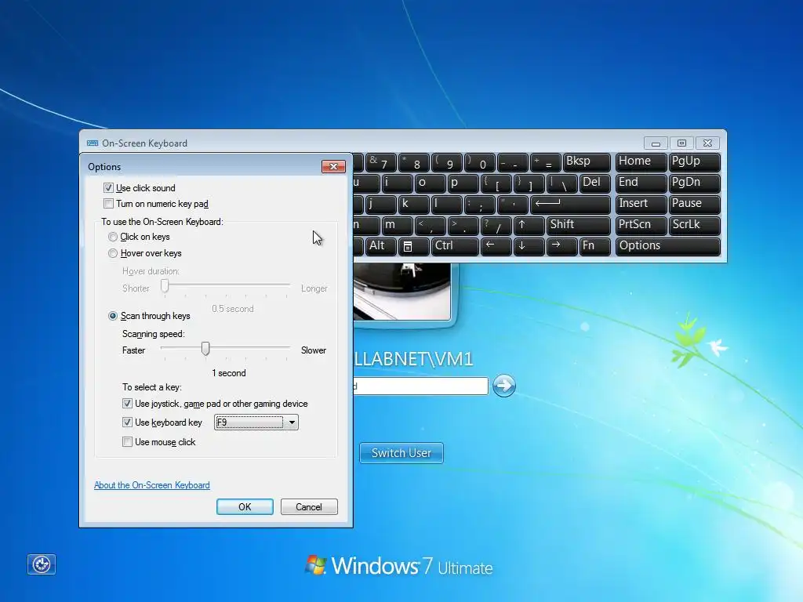Click the number 8 key
Screen dimensions: 803x602
pos(414,161)
